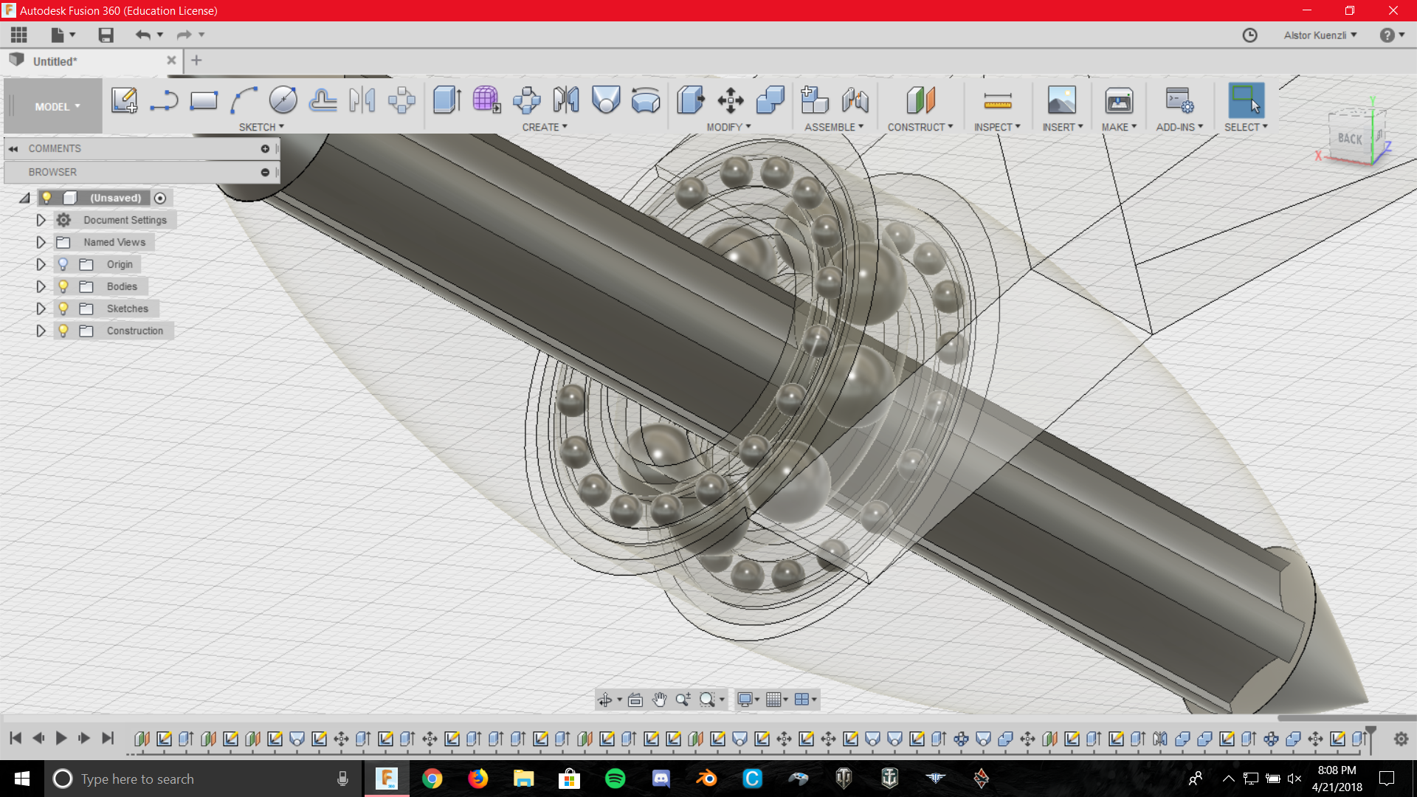The height and width of the screenshot is (797, 1417).
Task: Expand the Origin folder
Action: pos(41,264)
